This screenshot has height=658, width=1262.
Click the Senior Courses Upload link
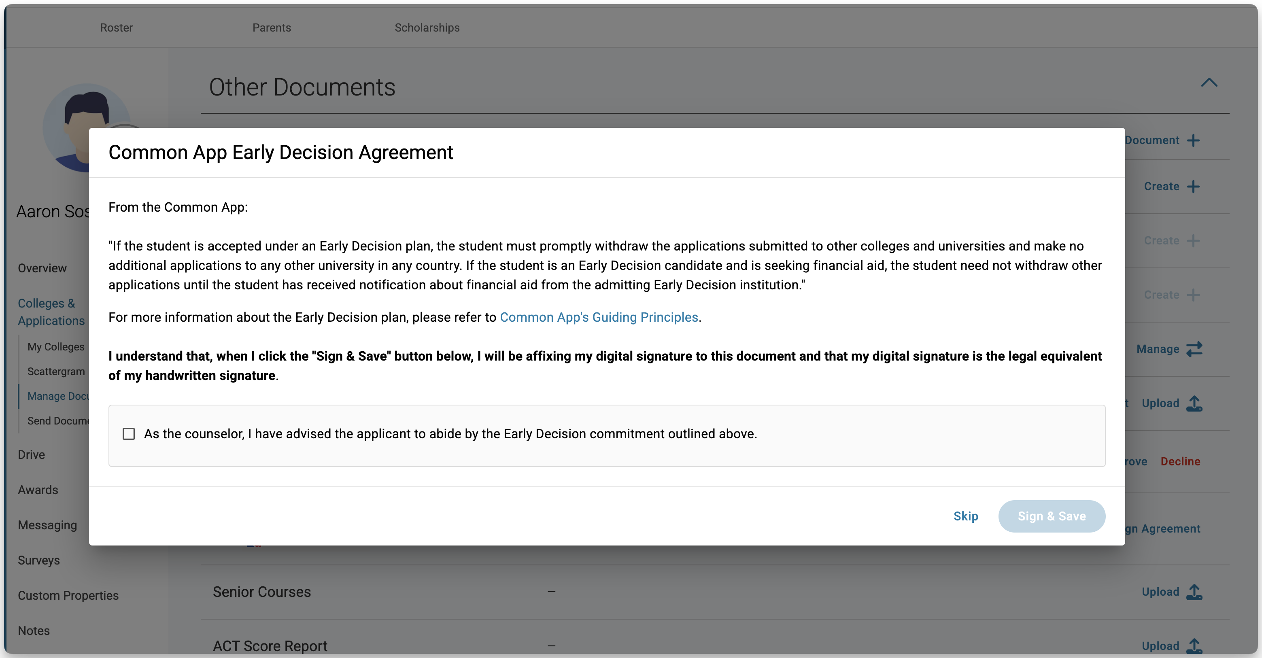pyautogui.click(x=1160, y=592)
